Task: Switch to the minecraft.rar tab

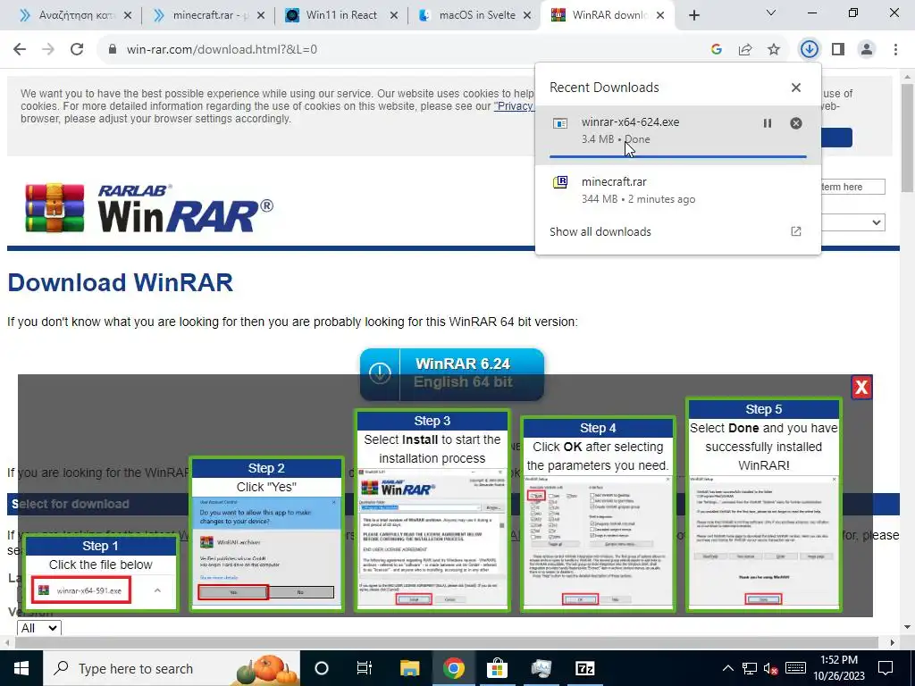Action: (x=210, y=15)
